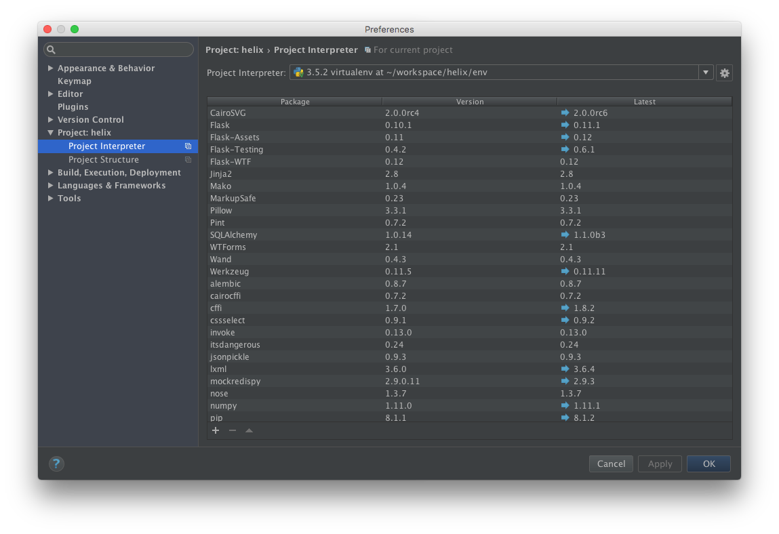Select Project Structure in sidebar
The width and height of the screenshot is (779, 534).
click(x=118, y=159)
